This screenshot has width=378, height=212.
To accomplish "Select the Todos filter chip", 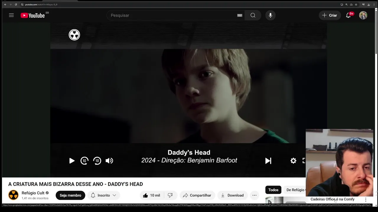I will pos(273,190).
